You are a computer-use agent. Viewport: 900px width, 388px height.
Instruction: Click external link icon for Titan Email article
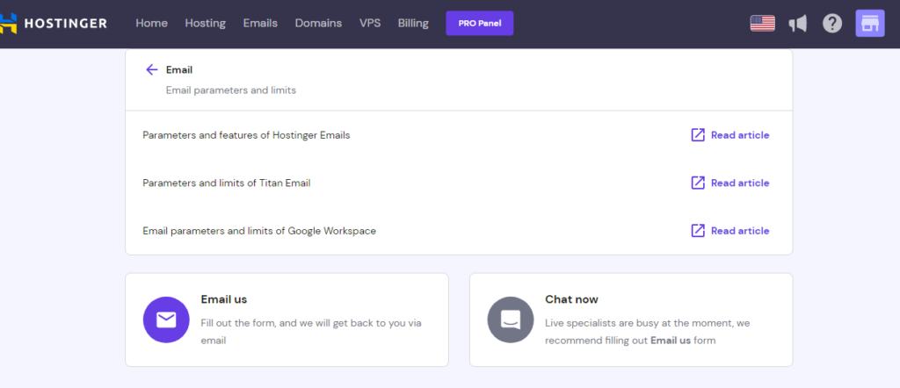(698, 183)
